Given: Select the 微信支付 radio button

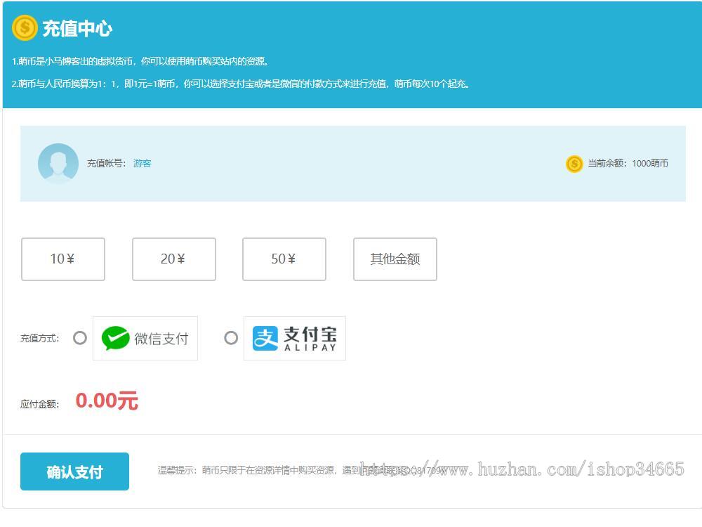Looking at the screenshot, I should pos(80,338).
